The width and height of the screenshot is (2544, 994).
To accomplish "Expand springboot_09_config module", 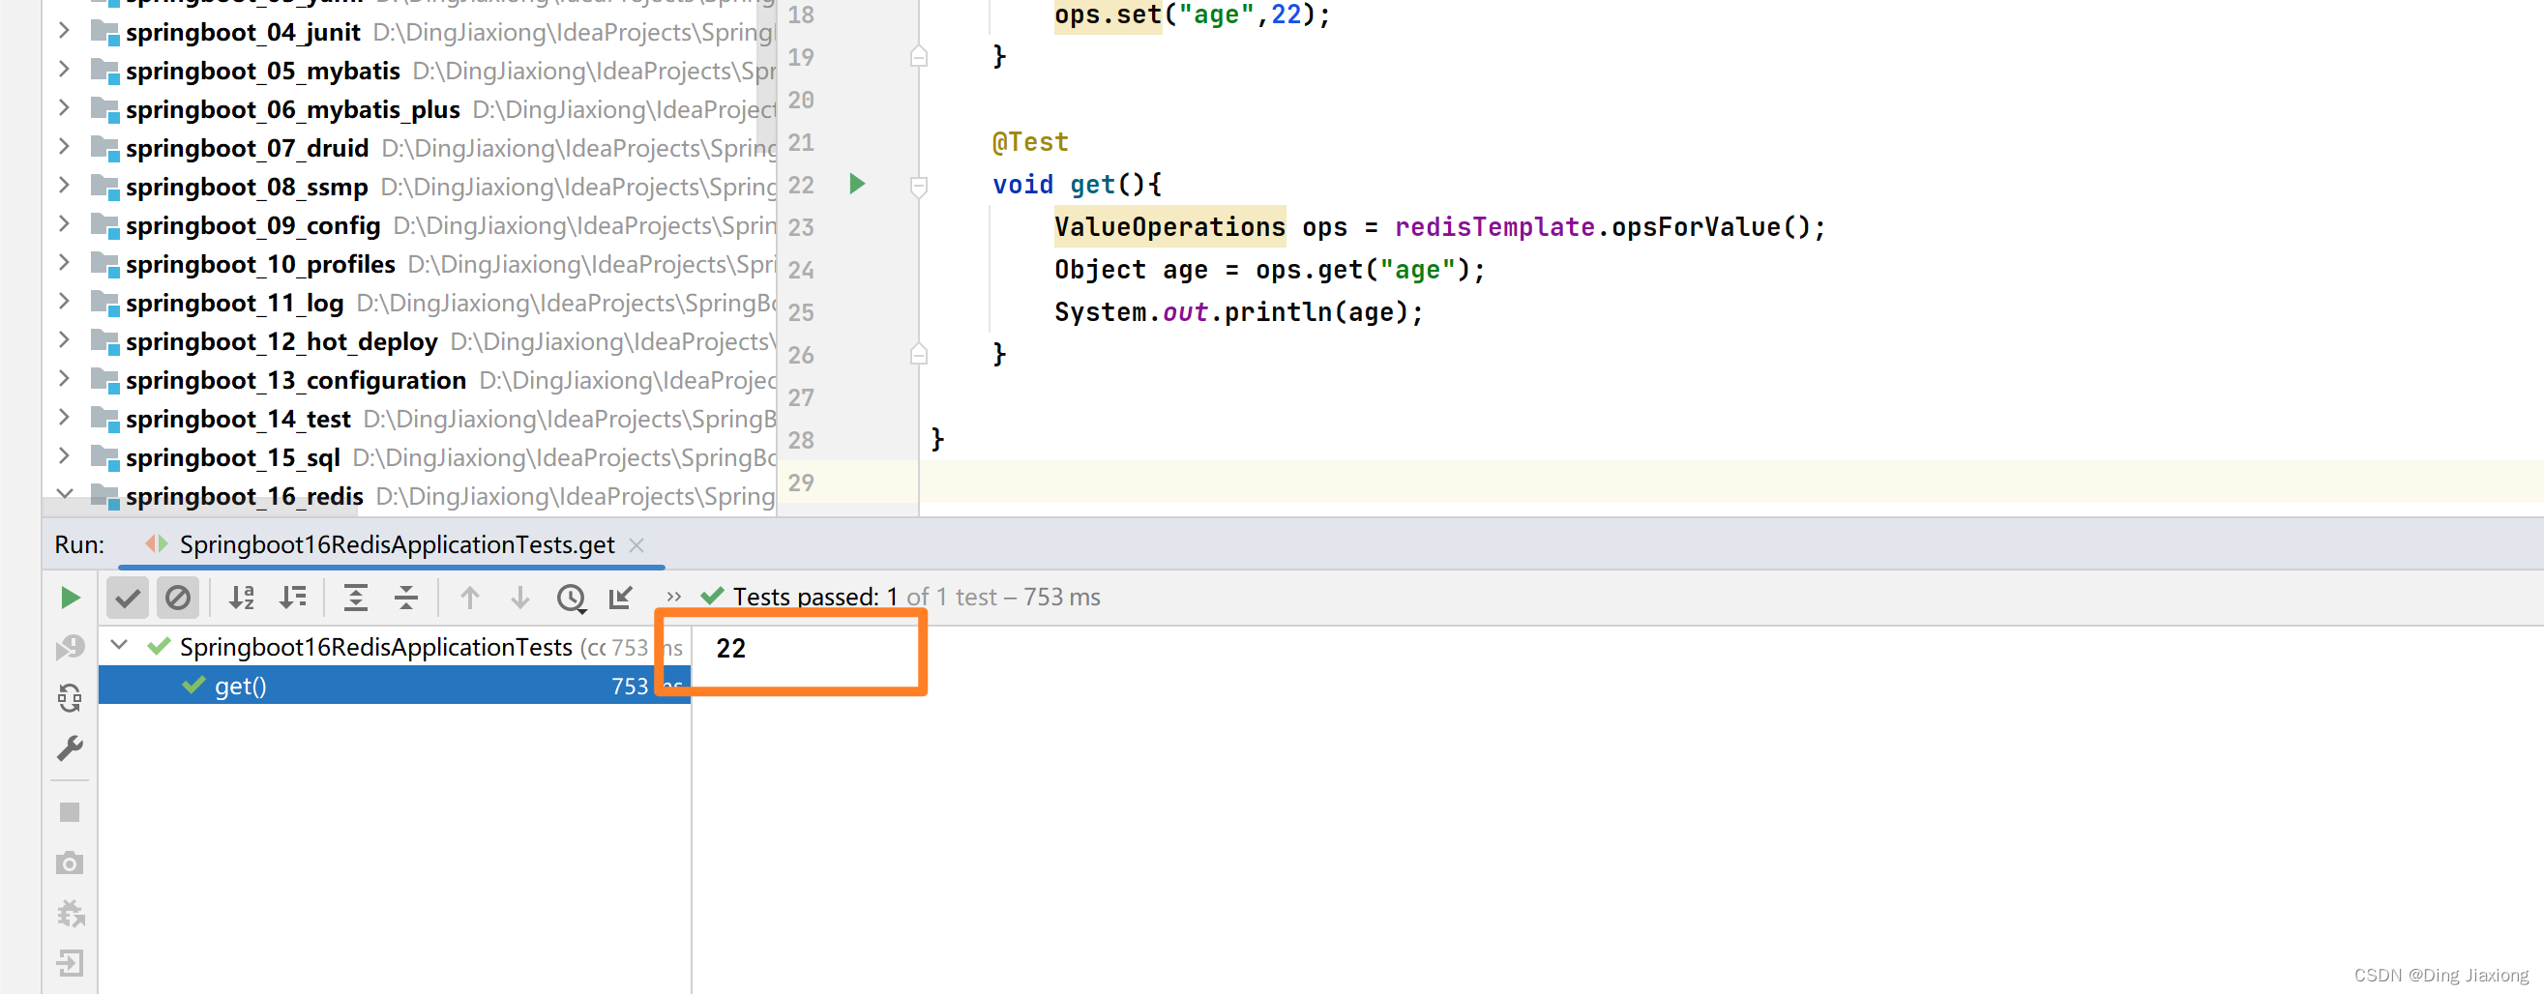I will coord(64,224).
